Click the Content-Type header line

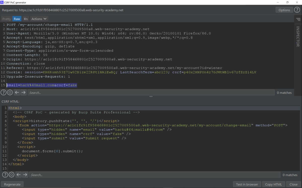pyautogui.click(x=60, y=51)
